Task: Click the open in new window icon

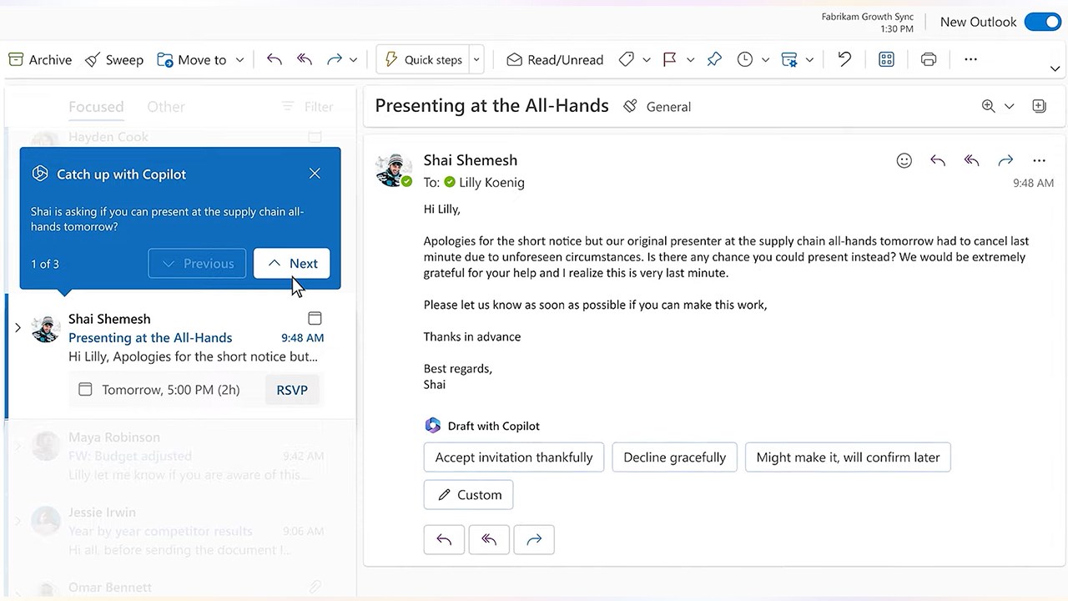Action: [x=1039, y=106]
